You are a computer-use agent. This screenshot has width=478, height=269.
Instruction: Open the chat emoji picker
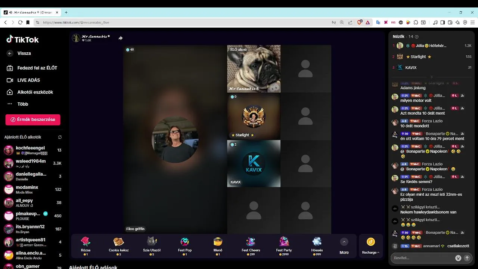(458, 258)
